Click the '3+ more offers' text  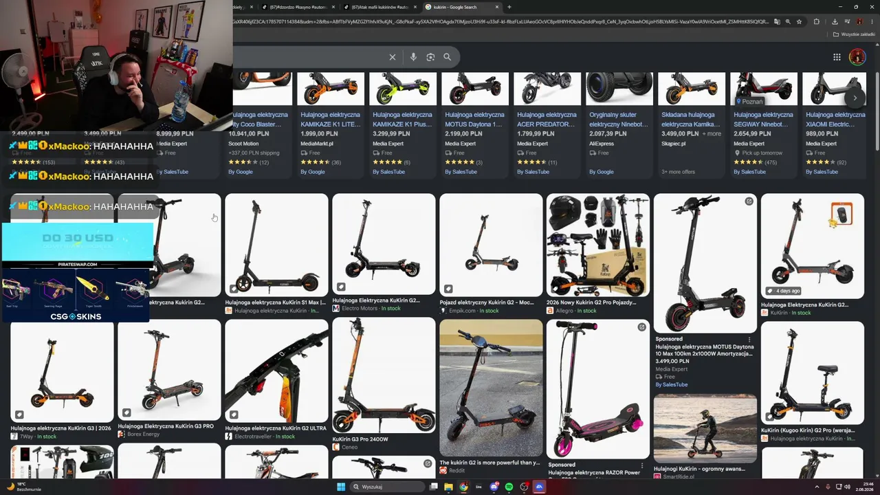(x=678, y=172)
